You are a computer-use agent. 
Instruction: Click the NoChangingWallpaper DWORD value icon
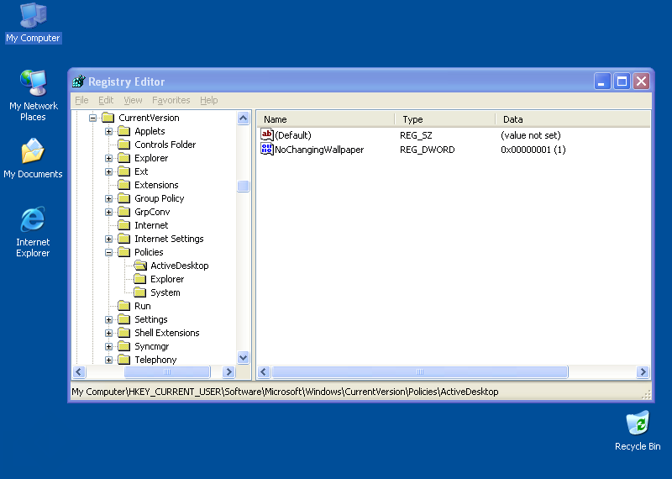[266, 150]
